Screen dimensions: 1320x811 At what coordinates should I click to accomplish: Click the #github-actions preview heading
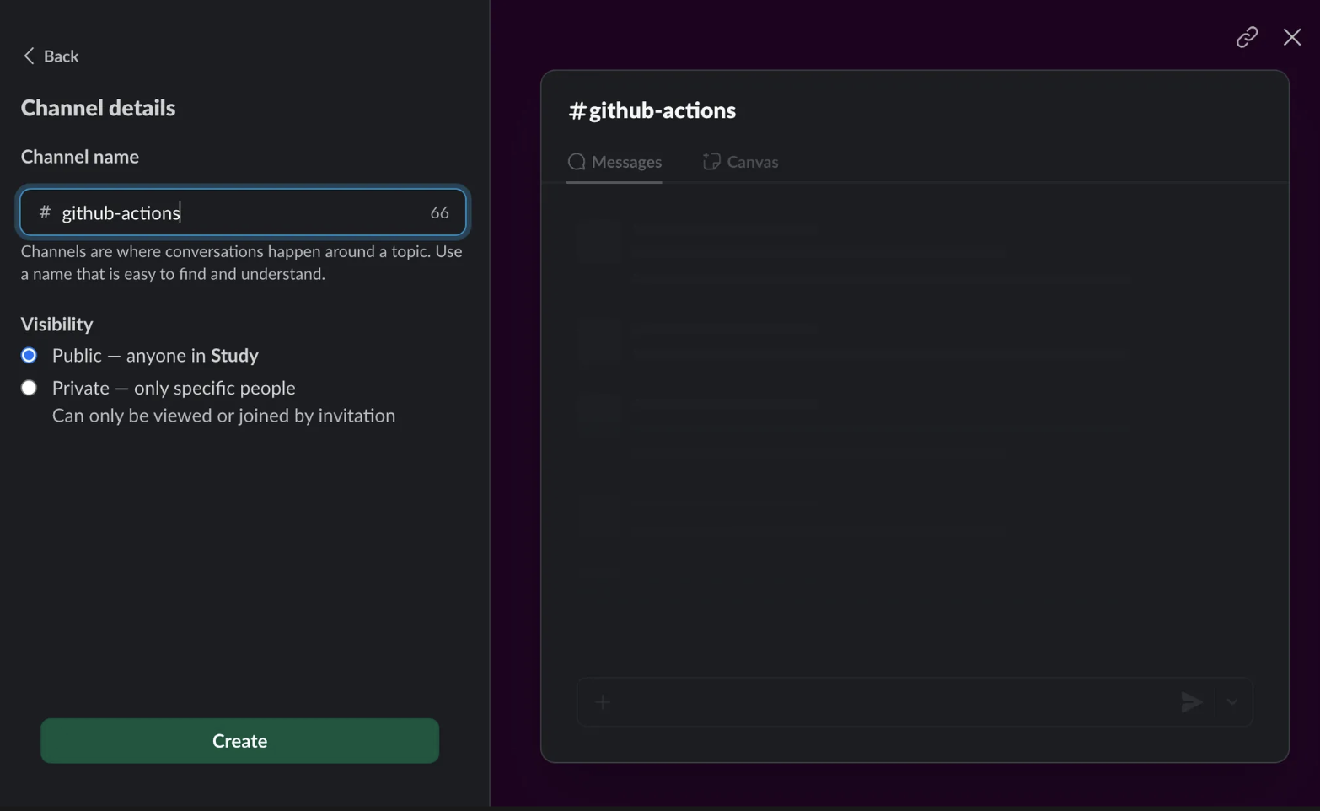tap(652, 110)
